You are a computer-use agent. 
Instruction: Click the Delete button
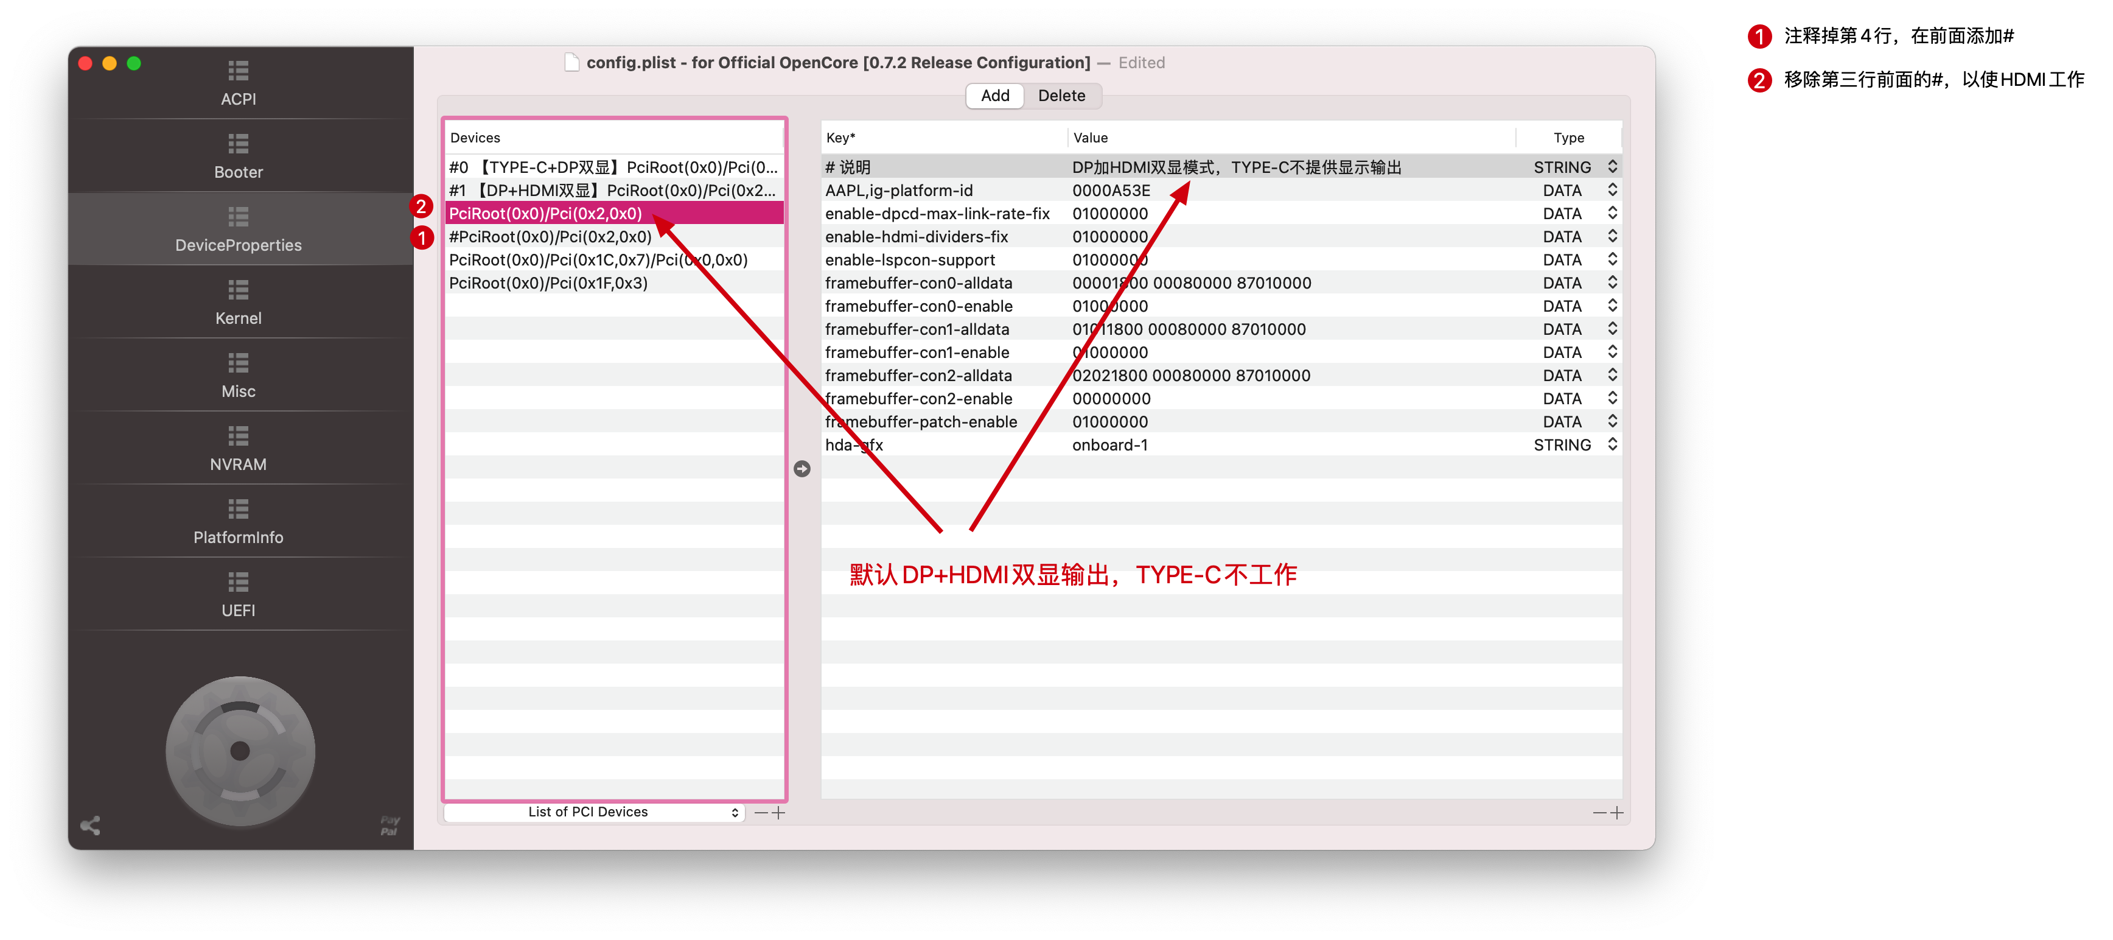(1061, 95)
